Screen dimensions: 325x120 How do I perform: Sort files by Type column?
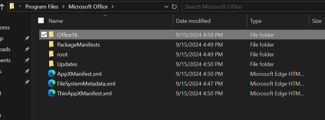256,21
